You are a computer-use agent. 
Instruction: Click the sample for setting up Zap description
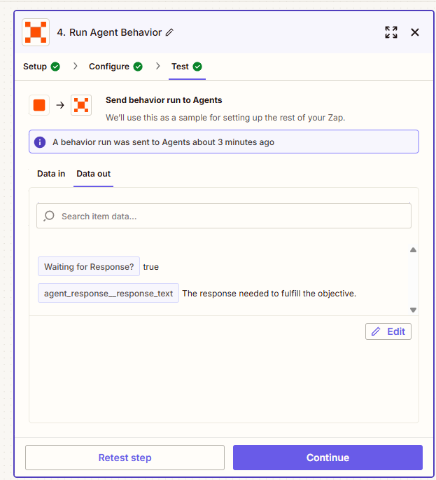click(225, 118)
